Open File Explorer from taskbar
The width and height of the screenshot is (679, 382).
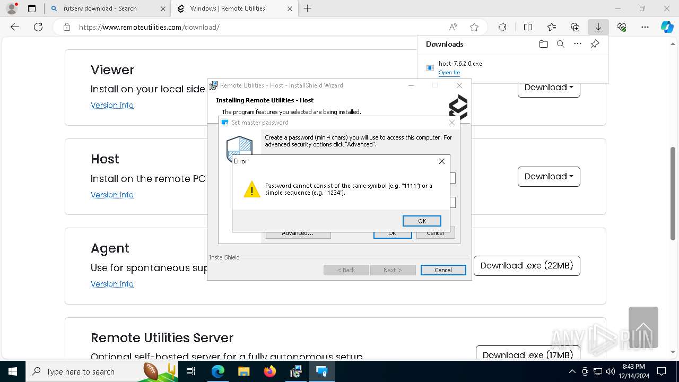click(x=244, y=371)
